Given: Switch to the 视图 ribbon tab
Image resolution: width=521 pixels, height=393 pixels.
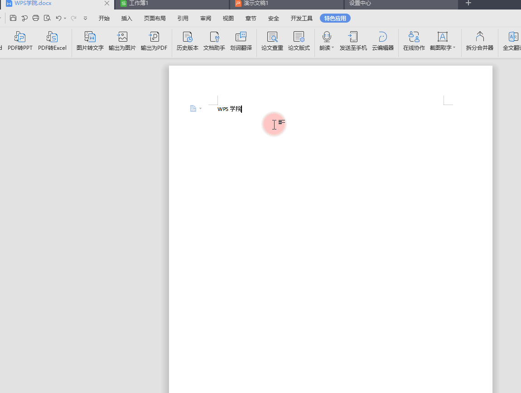Looking at the screenshot, I should 228,18.
